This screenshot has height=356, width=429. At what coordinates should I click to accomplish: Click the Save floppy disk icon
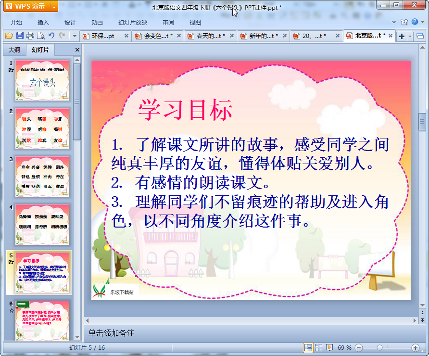click(x=20, y=36)
